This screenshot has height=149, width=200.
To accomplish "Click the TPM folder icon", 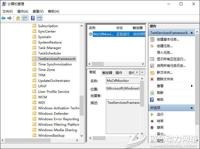I will click(34, 75).
